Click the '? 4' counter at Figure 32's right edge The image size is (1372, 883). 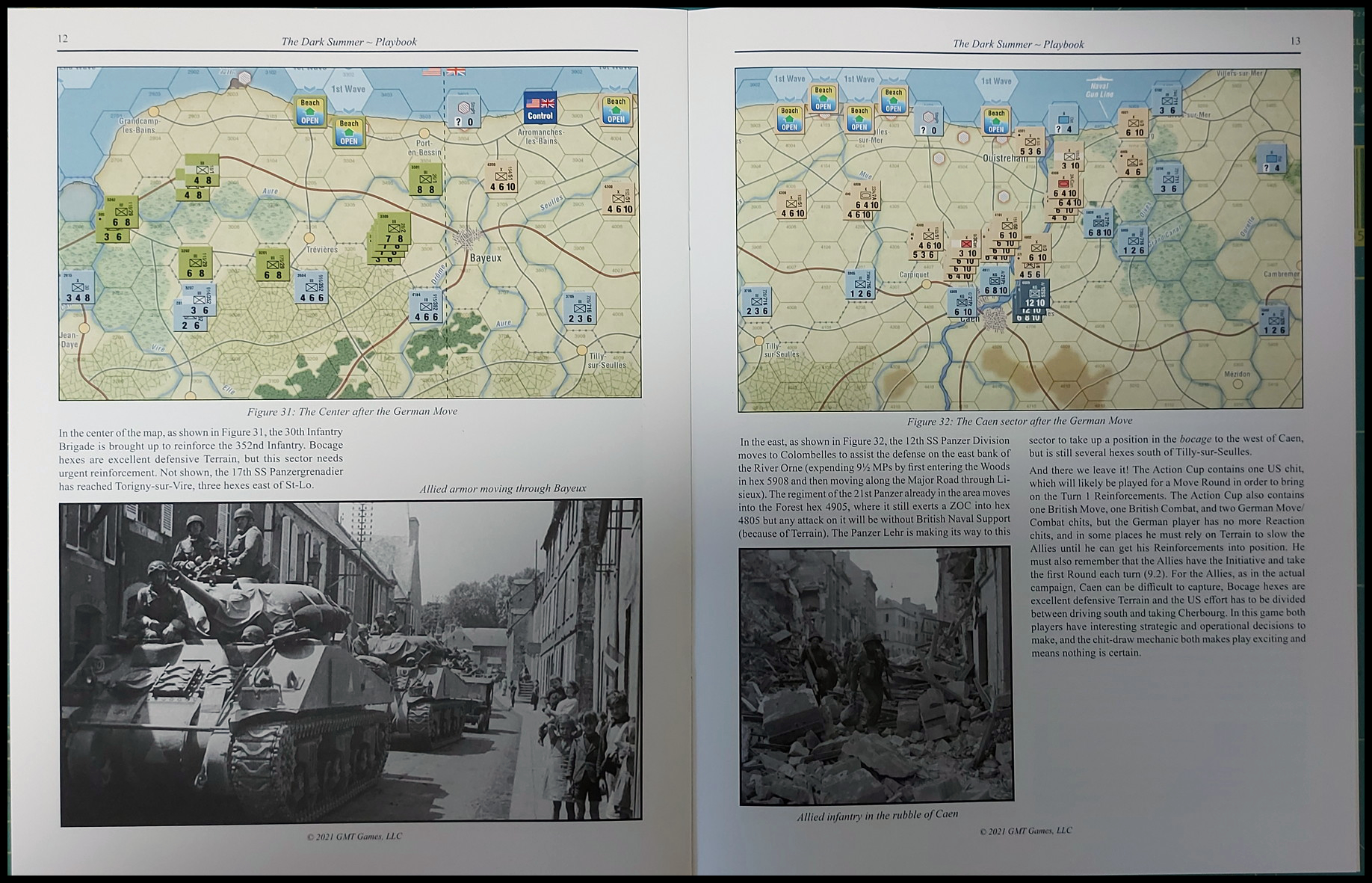click(x=1271, y=159)
